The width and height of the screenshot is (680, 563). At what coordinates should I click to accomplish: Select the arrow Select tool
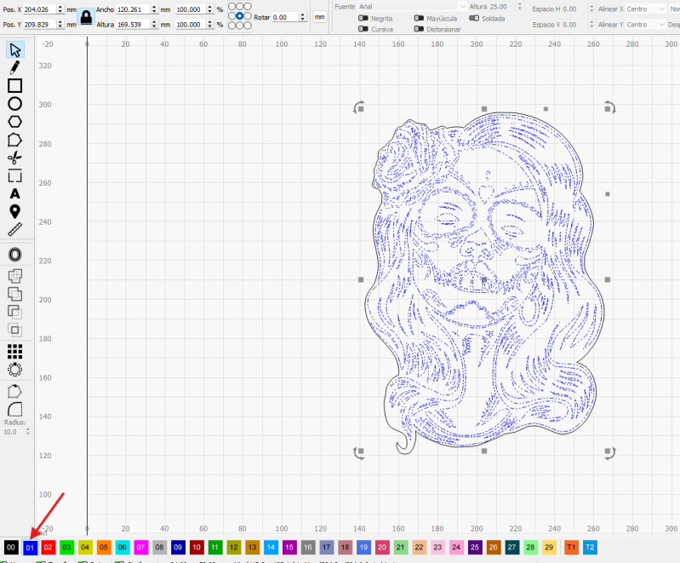point(14,49)
